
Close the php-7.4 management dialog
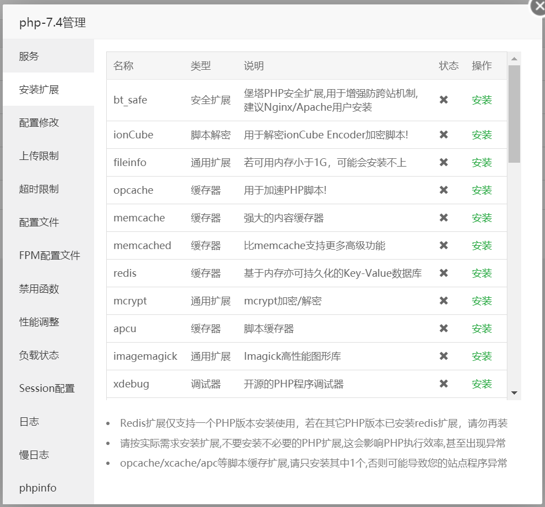pyautogui.click(x=538, y=6)
